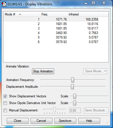113x128 pixels.
Task: Click the Stop Animation button
Action: (43, 71)
